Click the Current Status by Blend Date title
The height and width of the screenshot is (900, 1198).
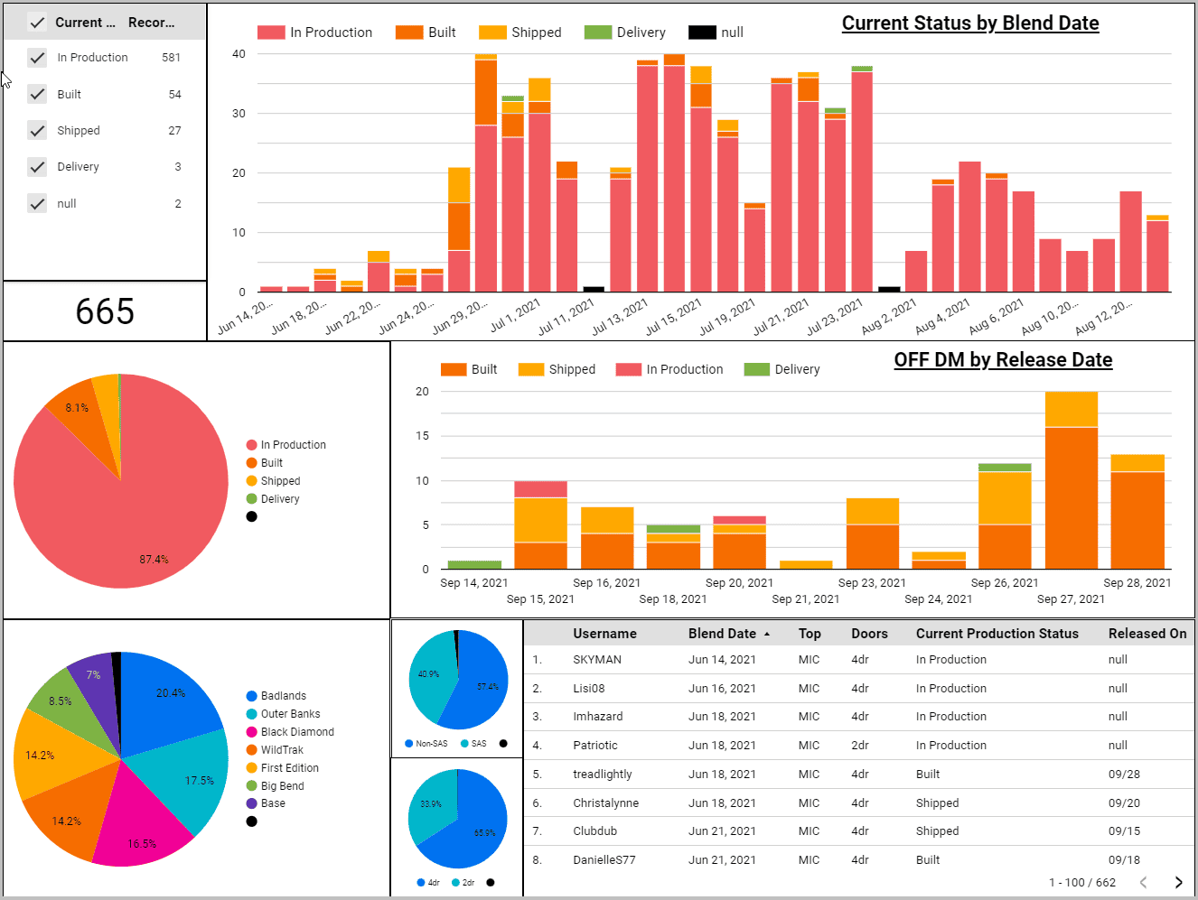(x=970, y=23)
